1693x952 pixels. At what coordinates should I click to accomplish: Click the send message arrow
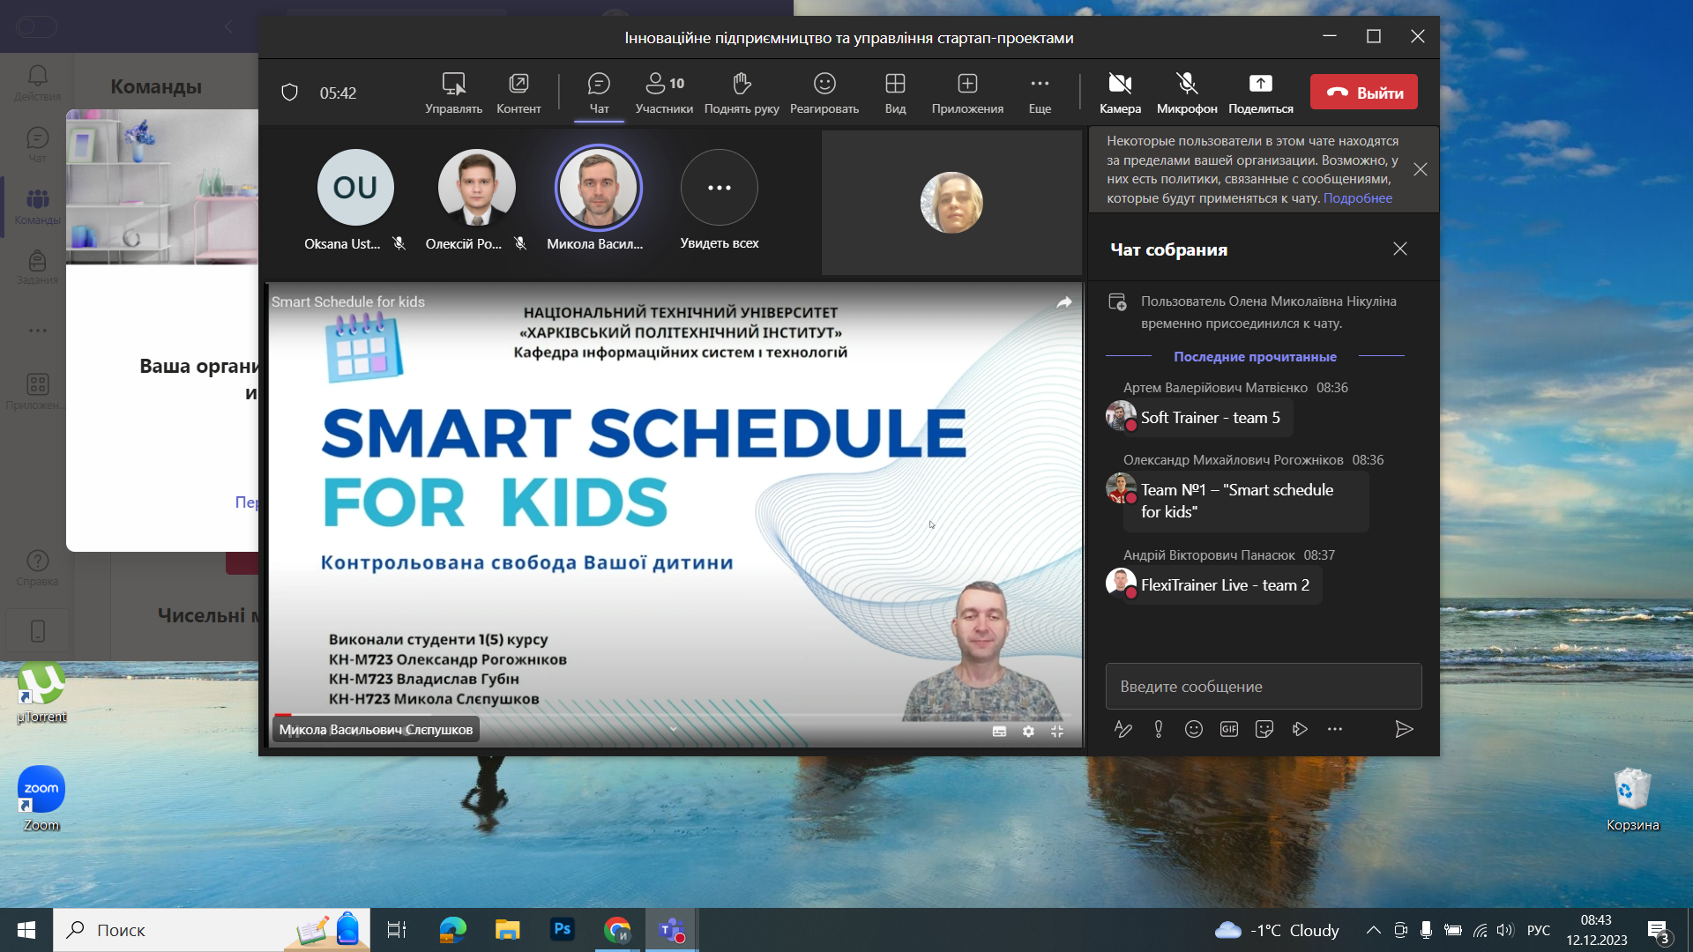tap(1404, 729)
